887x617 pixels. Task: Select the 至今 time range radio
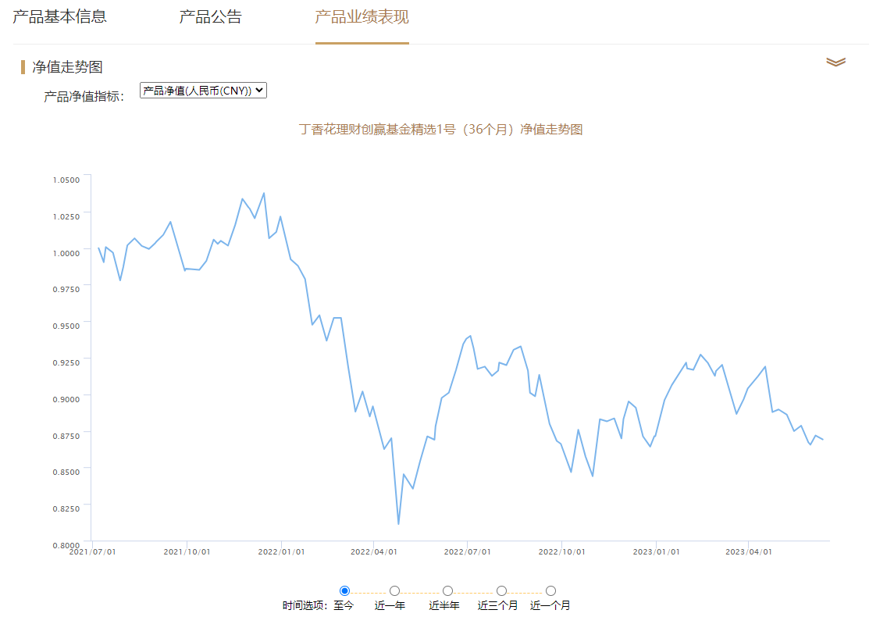(x=344, y=591)
